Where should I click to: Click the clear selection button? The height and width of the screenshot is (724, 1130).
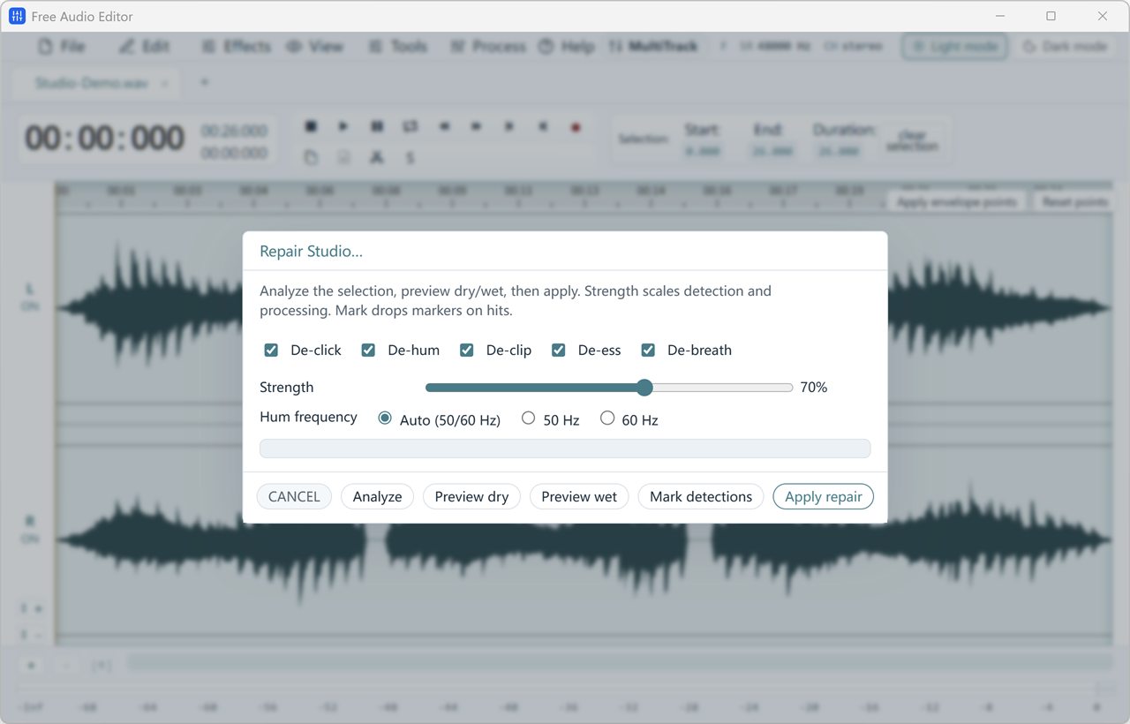(912, 140)
